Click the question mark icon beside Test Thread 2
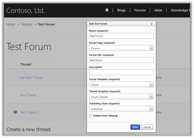194x138 pixels. point(15,112)
